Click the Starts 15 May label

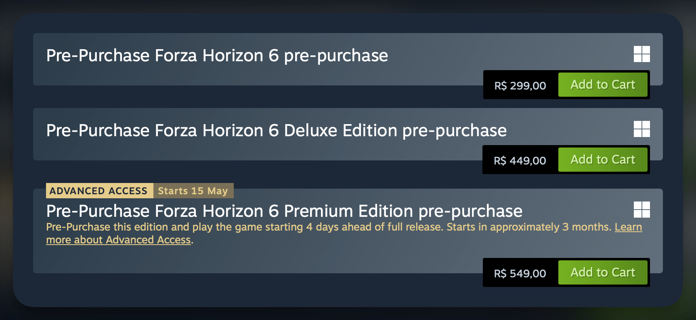(x=193, y=191)
